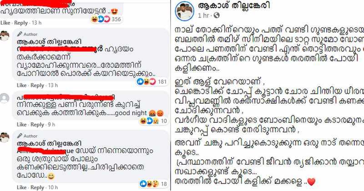Reply to the author comment from 10 h
This screenshot has height=191, width=364.
coord(37,187)
